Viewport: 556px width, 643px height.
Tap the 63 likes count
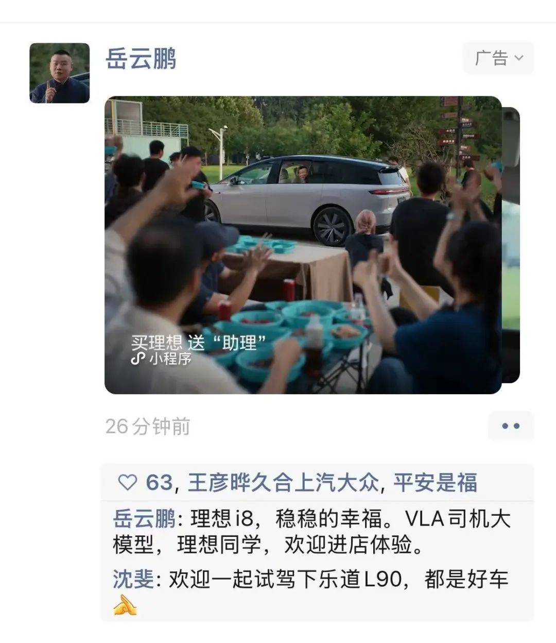pos(159,483)
